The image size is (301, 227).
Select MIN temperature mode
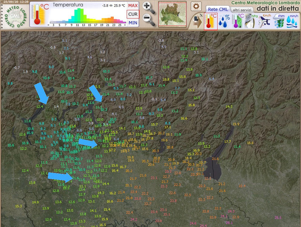click(x=133, y=23)
